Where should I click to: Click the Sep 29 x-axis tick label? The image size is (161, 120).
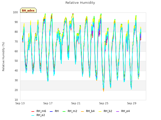[x=132, y=103]
